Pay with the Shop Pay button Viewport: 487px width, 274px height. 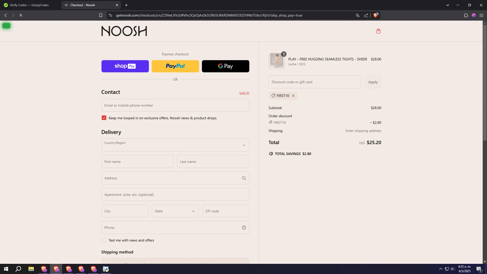click(x=125, y=66)
